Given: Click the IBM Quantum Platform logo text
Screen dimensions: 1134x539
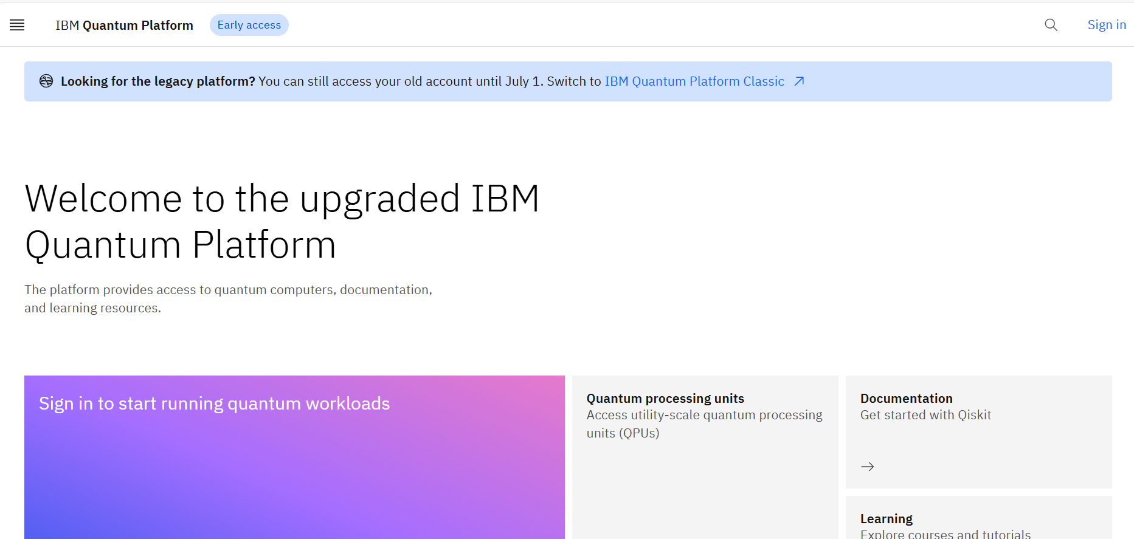Looking at the screenshot, I should pyautogui.click(x=124, y=25).
